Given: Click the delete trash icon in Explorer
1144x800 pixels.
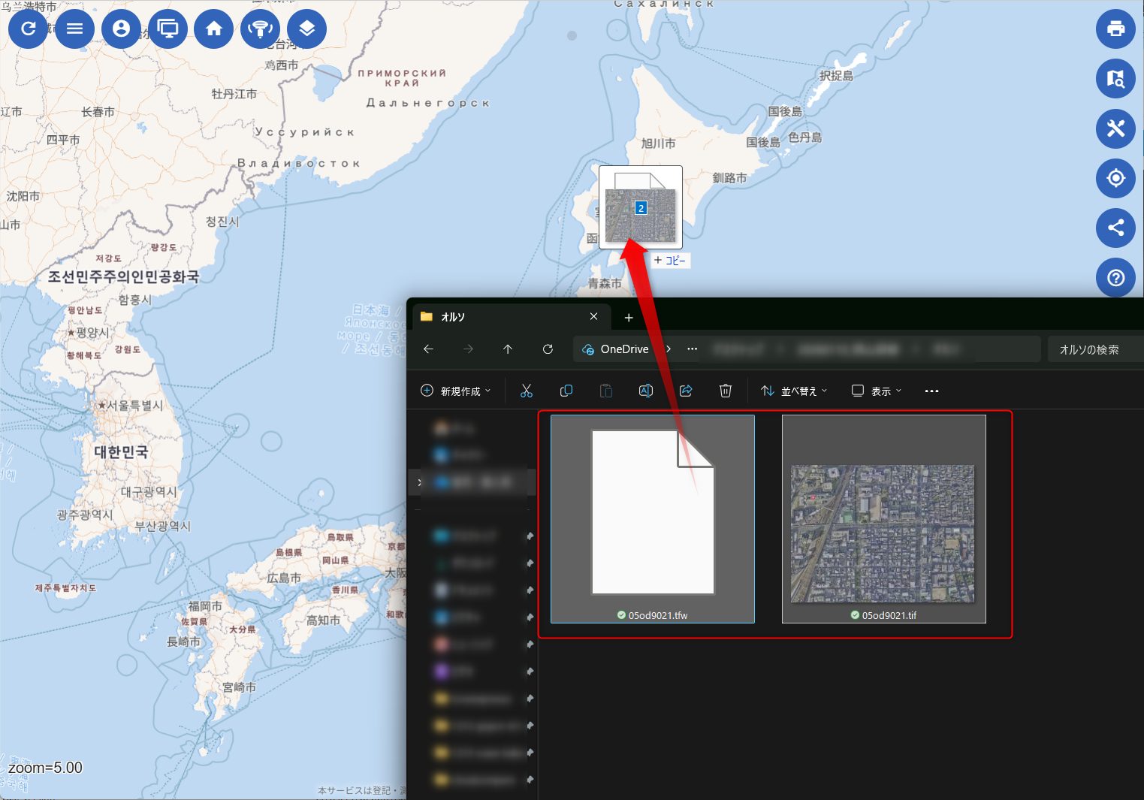Looking at the screenshot, I should (x=725, y=391).
